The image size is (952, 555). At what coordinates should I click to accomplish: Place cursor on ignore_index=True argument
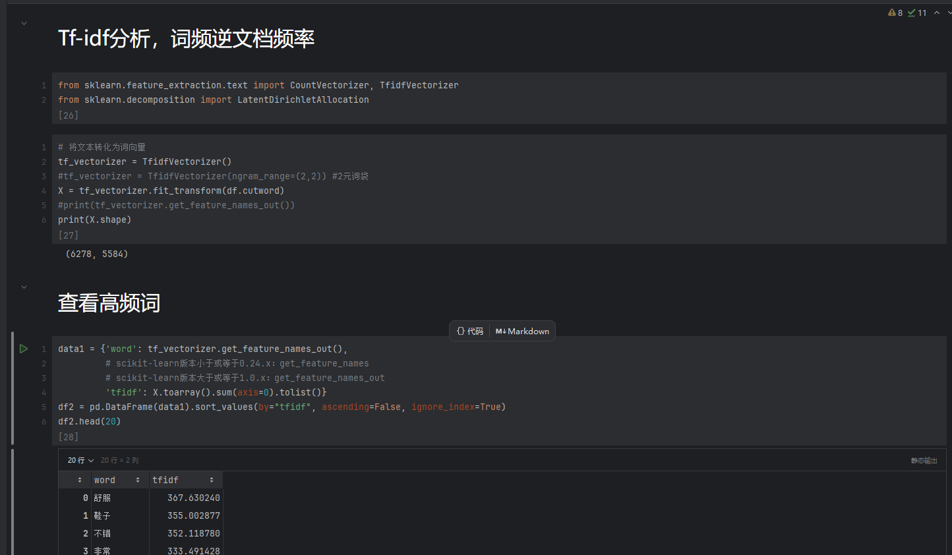click(x=456, y=407)
